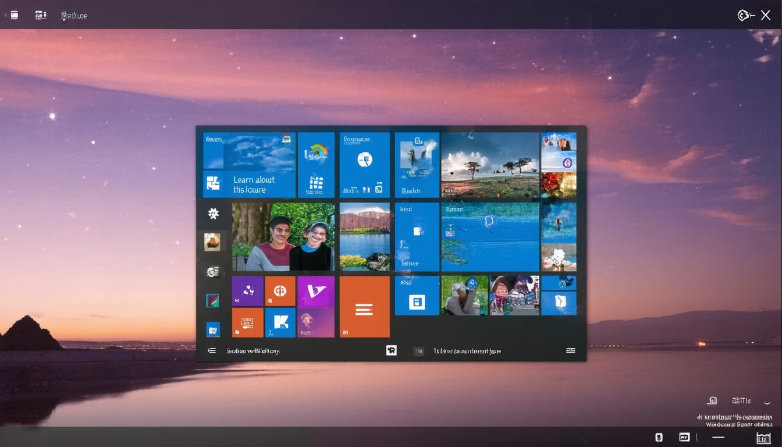This screenshot has height=447, width=782.
Task: Click the first icon in the top-left bar
Action: 15,15
